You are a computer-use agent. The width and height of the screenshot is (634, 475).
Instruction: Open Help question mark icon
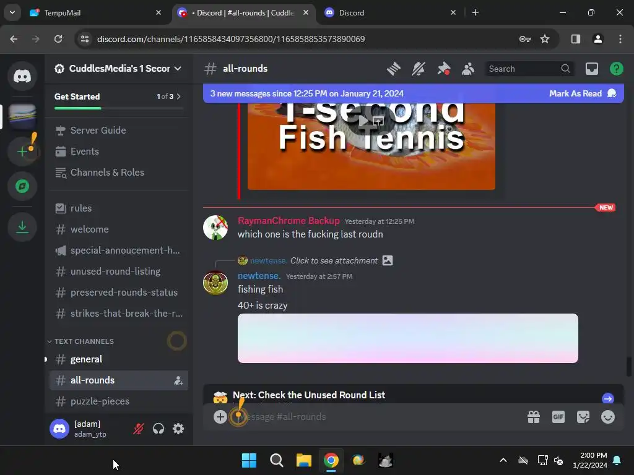616,69
